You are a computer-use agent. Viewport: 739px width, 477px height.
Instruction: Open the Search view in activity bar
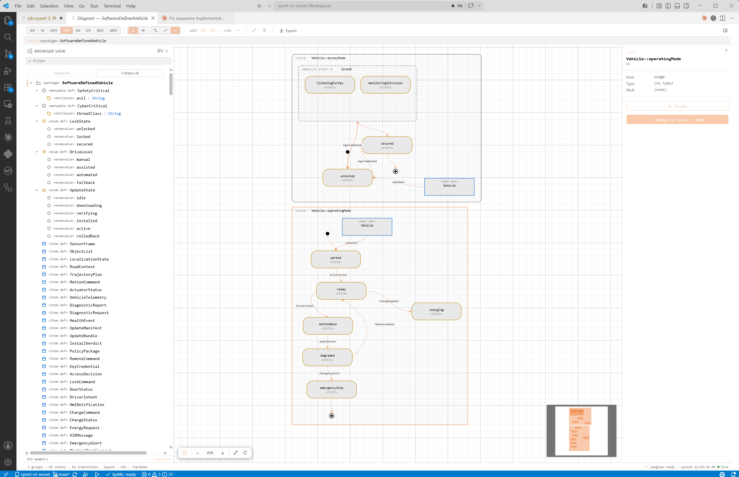click(x=8, y=37)
